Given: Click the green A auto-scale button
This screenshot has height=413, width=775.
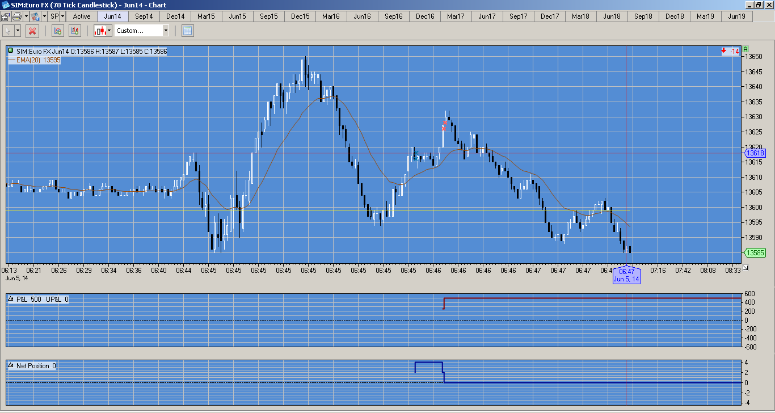Looking at the screenshot, I should [745, 49].
